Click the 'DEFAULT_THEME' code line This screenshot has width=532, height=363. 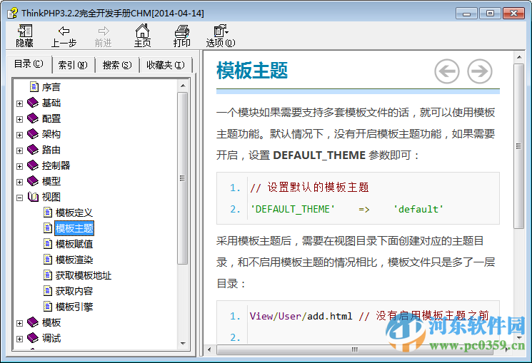pyautogui.click(x=346, y=209)
